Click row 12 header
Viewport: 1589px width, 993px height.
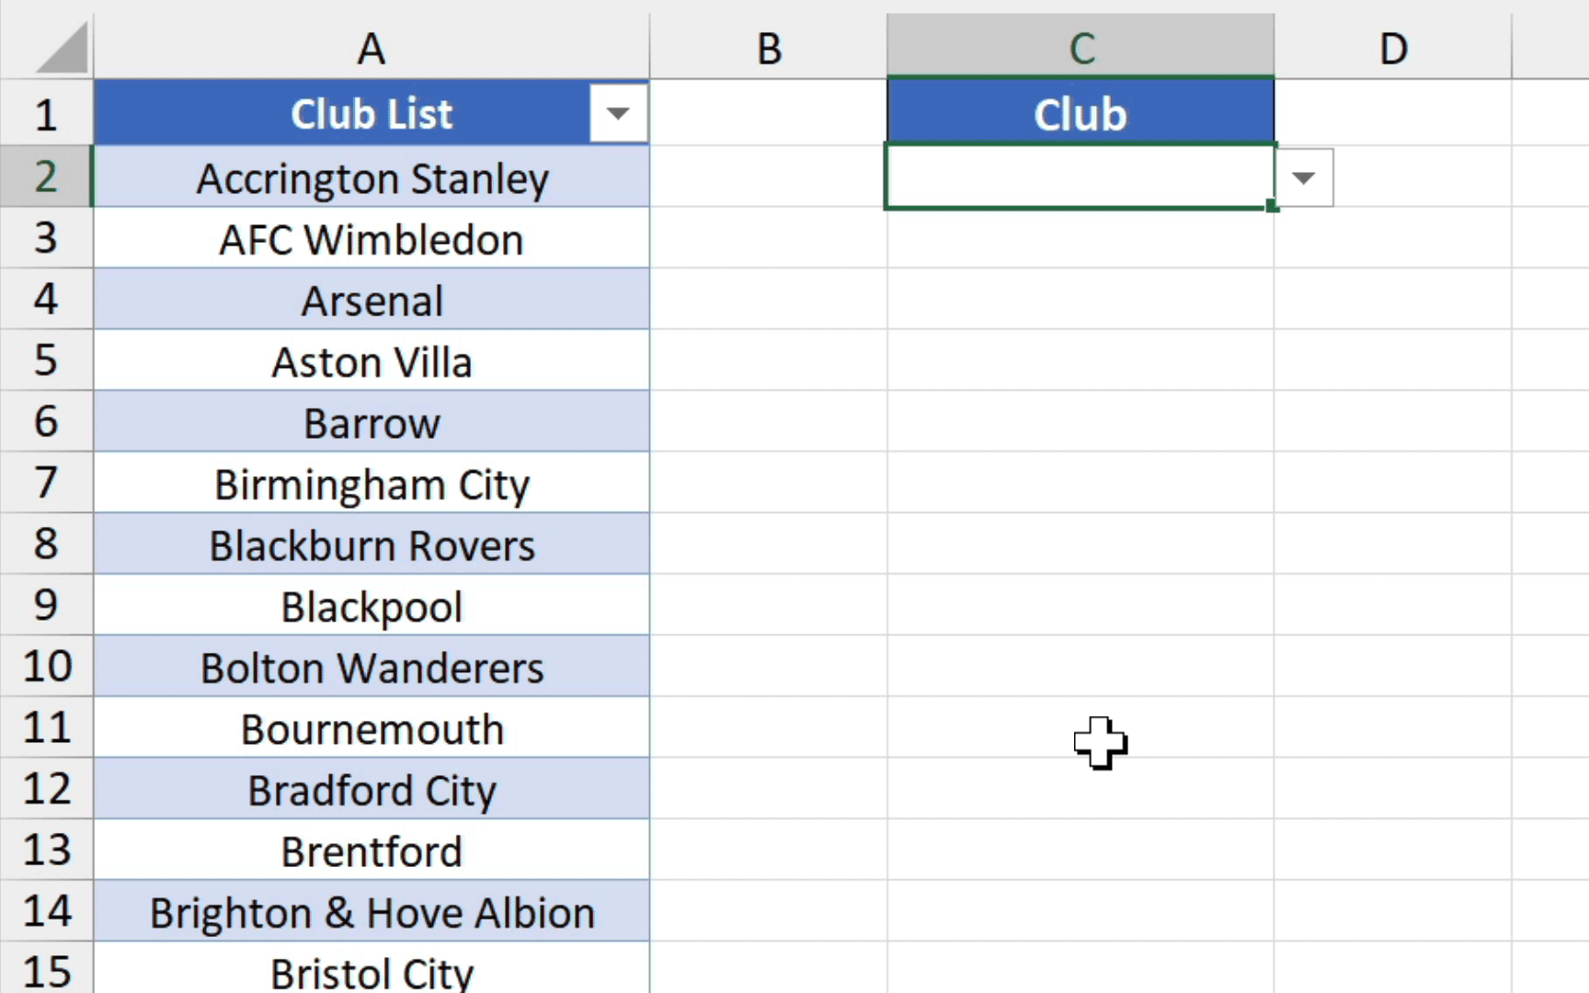click(46, 789)
